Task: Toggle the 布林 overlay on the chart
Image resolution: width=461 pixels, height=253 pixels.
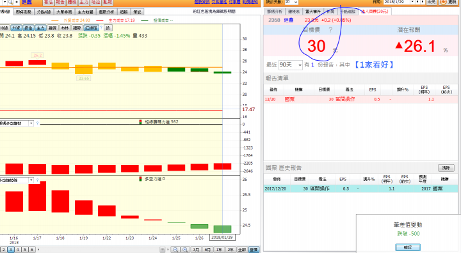Action: pyautogui.click(x=65, y=28)
